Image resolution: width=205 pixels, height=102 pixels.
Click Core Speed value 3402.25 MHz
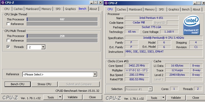137,66
